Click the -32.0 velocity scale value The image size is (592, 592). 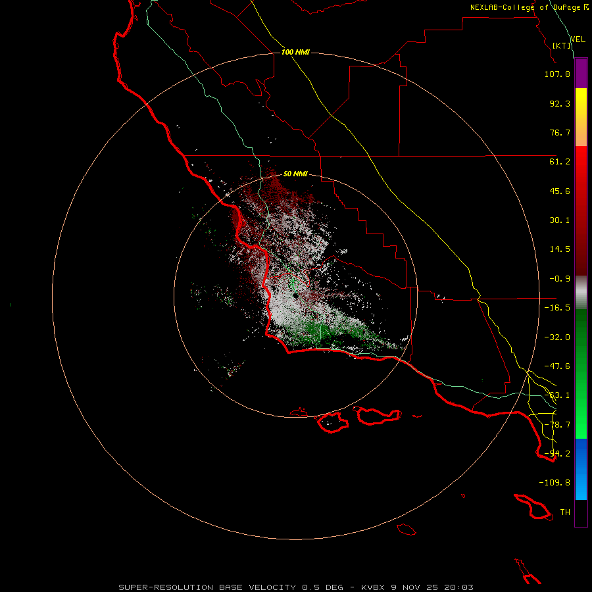(557, 337)
